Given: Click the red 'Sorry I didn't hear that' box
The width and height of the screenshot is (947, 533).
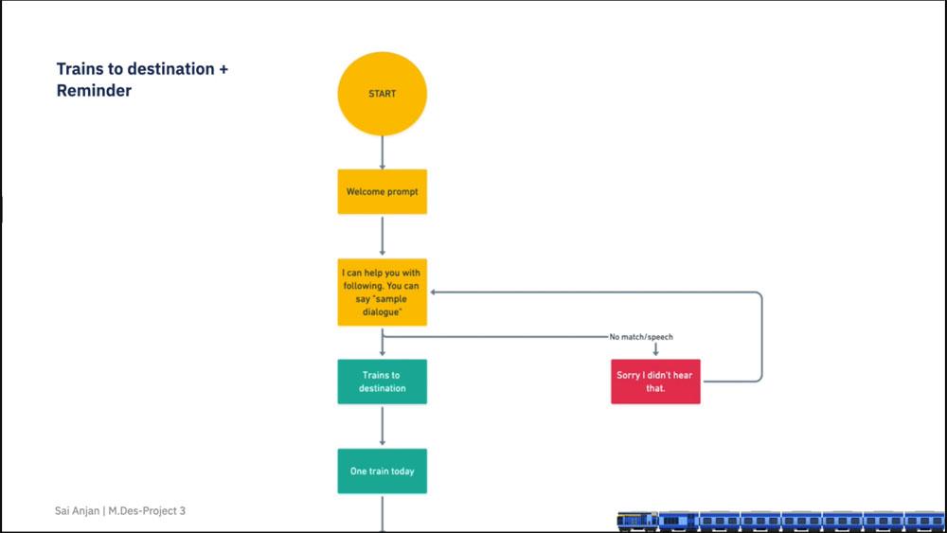Looking at the screenshot, I should click(655, 382).
